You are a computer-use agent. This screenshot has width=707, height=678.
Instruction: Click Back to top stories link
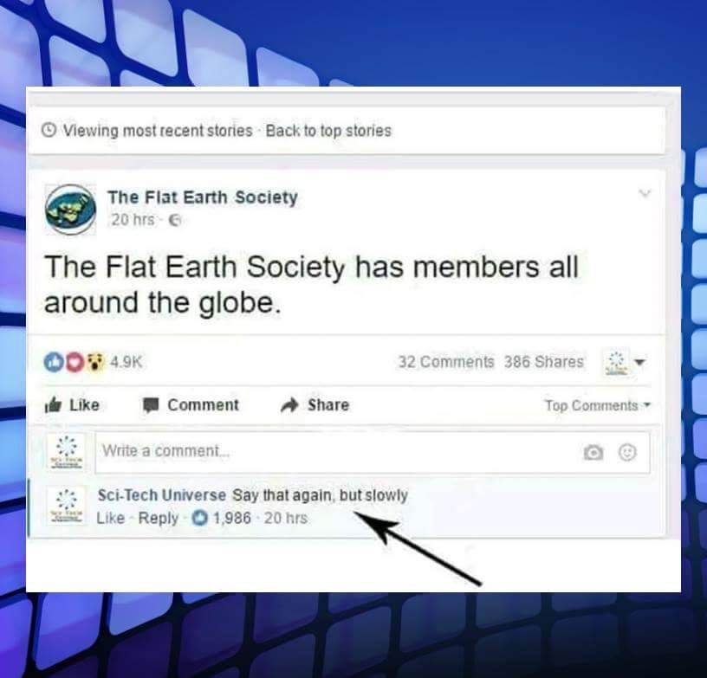tap(328, 131)
